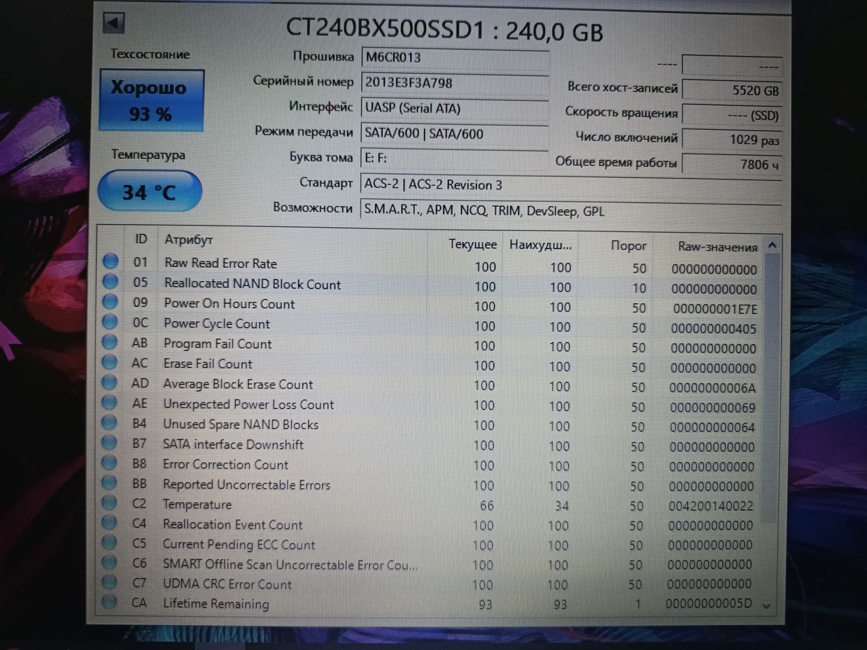Sort by the Атрибут column header

pyautogui.click(x=188, y=239)
